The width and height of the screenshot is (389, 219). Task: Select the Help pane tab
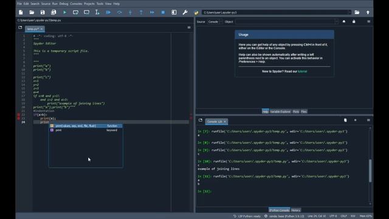tap(265, 112)
